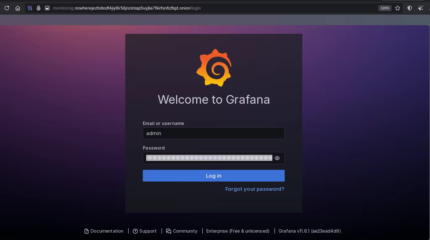Reset zoom via the 120% badge
The width and height of the screenshot is (430, 240).
click(x=385, y=8)
